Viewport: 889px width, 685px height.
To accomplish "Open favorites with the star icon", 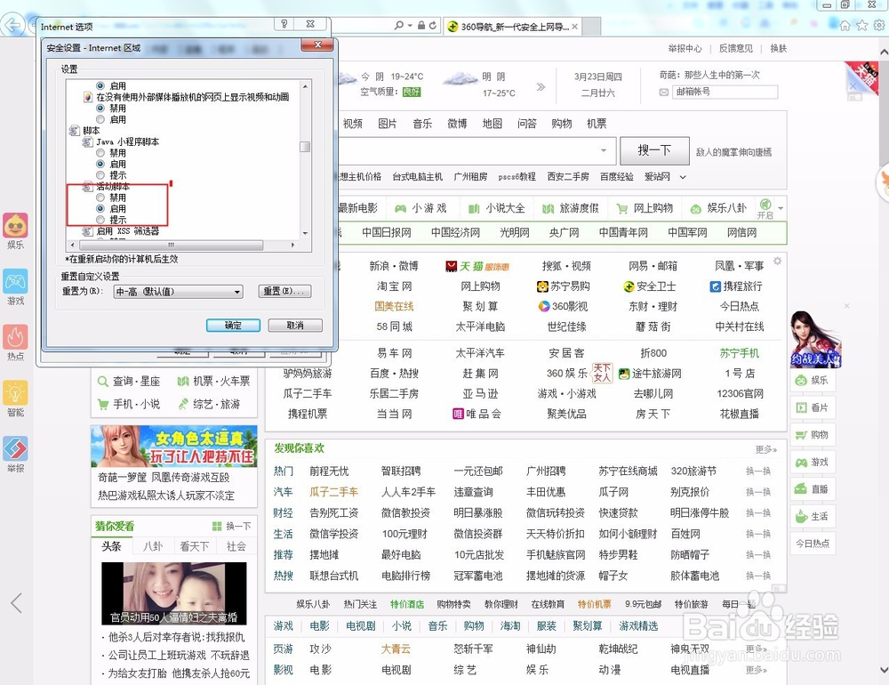I will coord(861,26).
